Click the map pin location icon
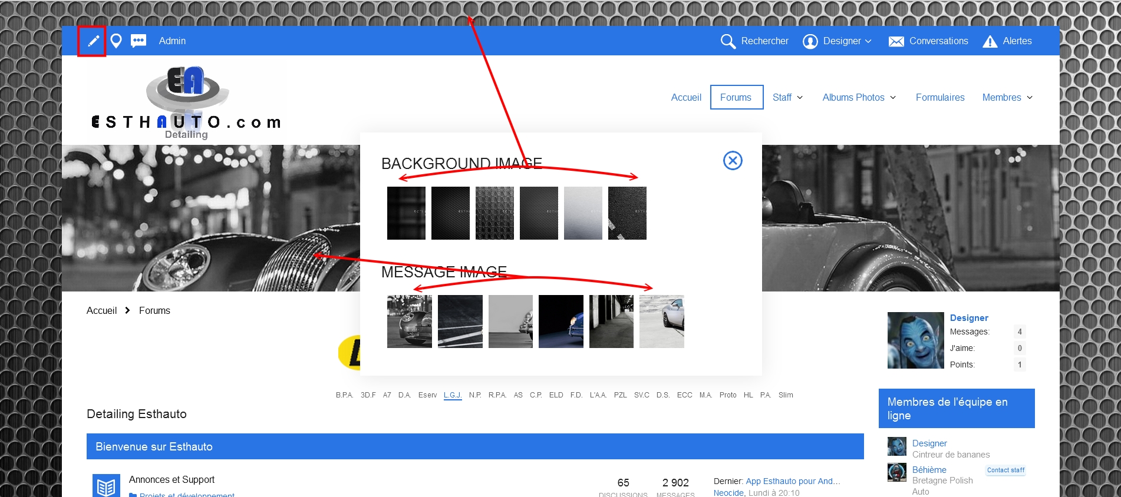Image resolution: width=1121 pixels, height=497 pixels. tap(116, 41)
